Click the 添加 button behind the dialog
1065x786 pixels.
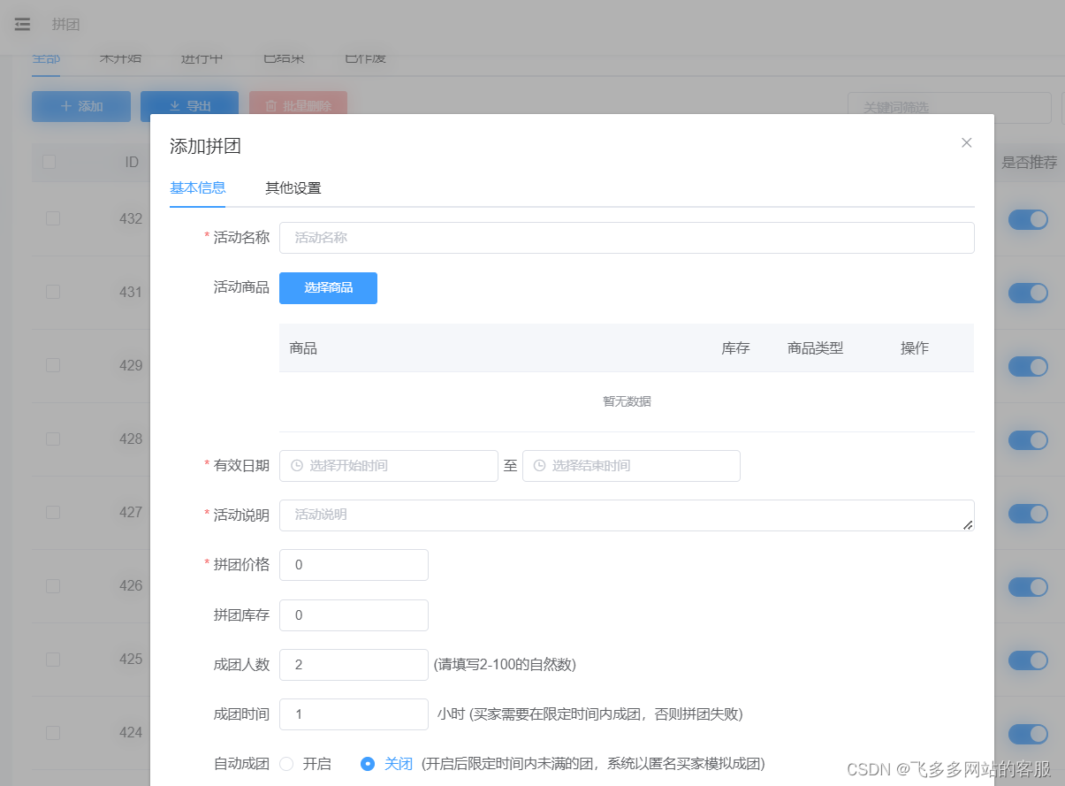[x=81, y=106]
